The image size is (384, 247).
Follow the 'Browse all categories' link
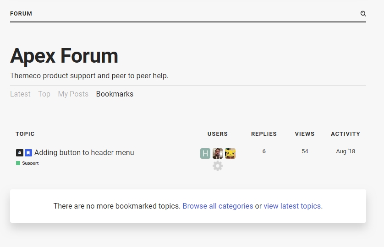point(218,206)
